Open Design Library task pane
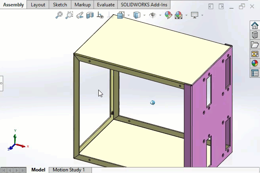The image size is (260, 173). tap(254, 35)
